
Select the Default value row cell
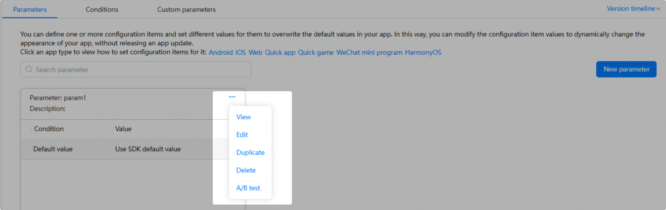click(53, 149)
